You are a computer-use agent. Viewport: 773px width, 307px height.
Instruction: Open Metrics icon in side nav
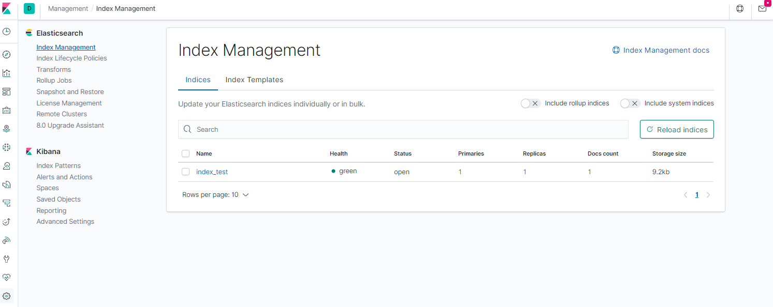[x=6, y=166]
